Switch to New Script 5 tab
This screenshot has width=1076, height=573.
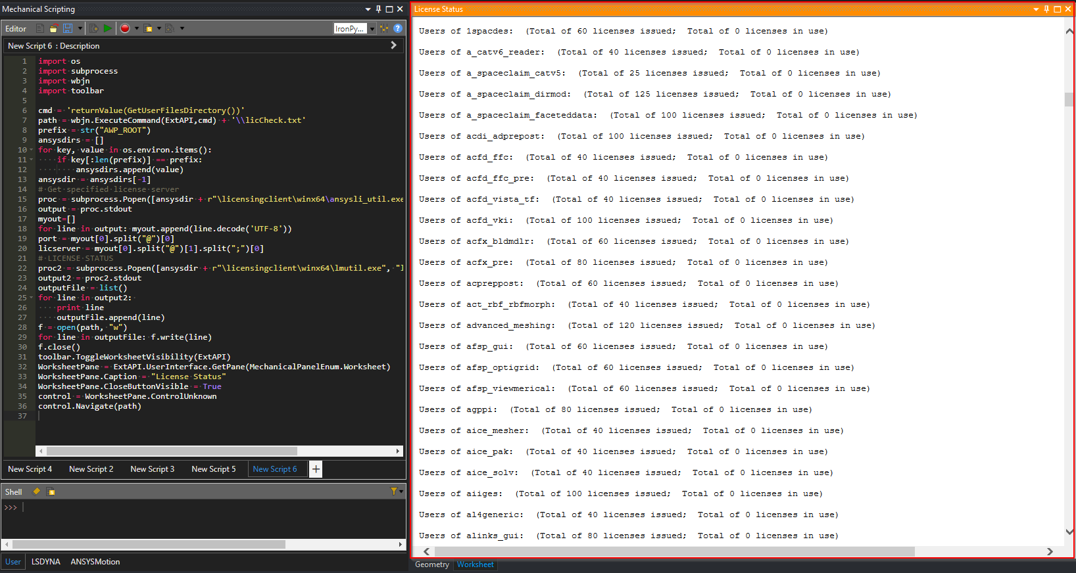tap(214, 469)
